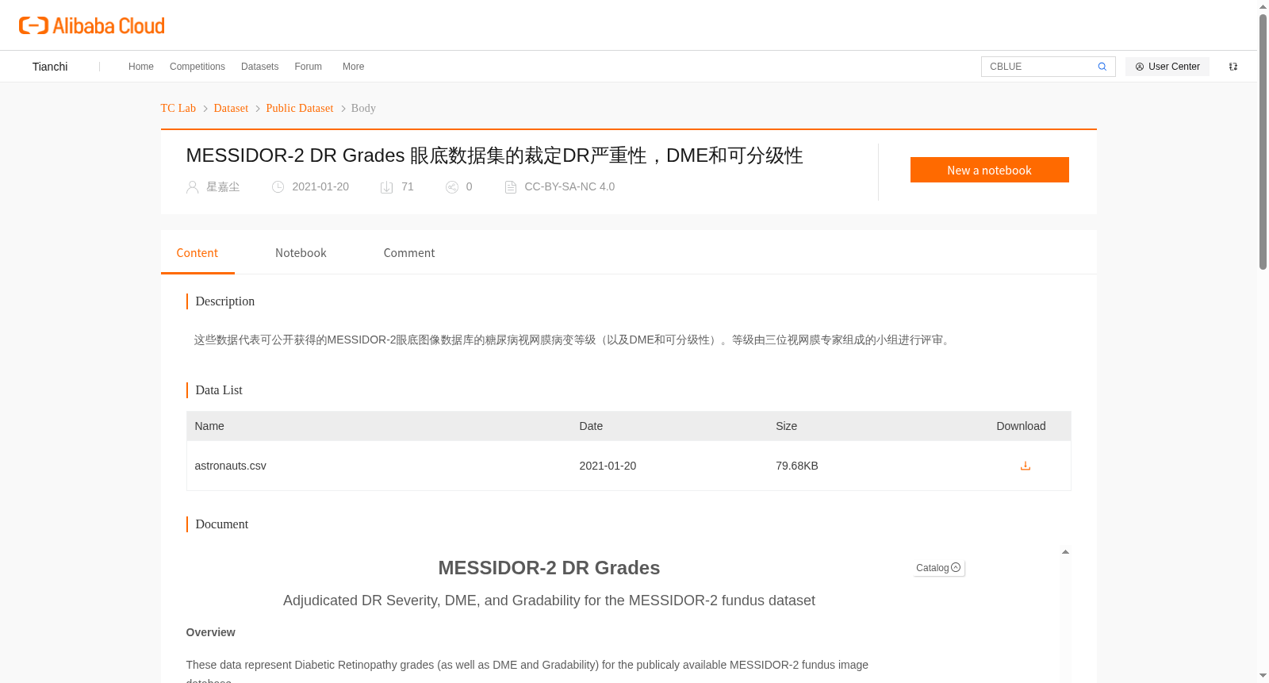This screenshot has width=1269, height=683.
Task: Click the Data List section heading
Action: click(219, 390)
